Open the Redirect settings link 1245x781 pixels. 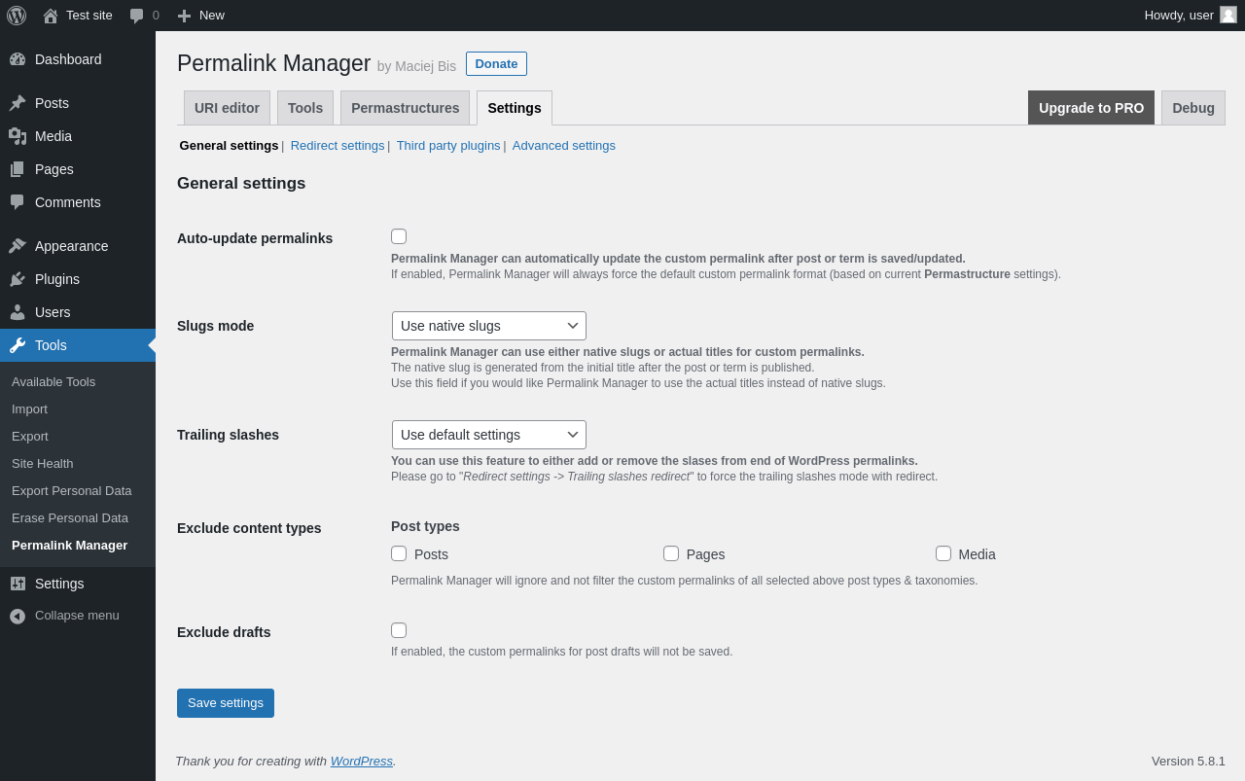click(x=338, y=146)
